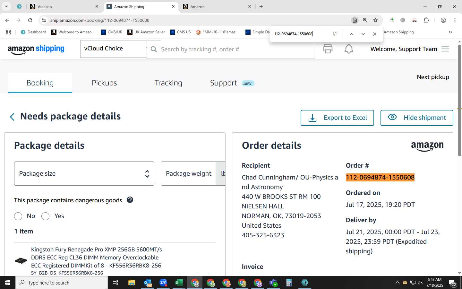Open the browser zoom magnifier icon
This screenshot has height=289, width=462.
pos(365,20)
